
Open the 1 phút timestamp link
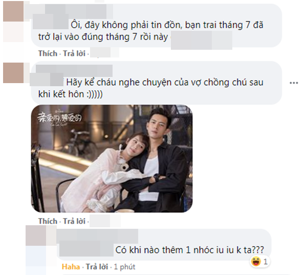pos(124,267)
